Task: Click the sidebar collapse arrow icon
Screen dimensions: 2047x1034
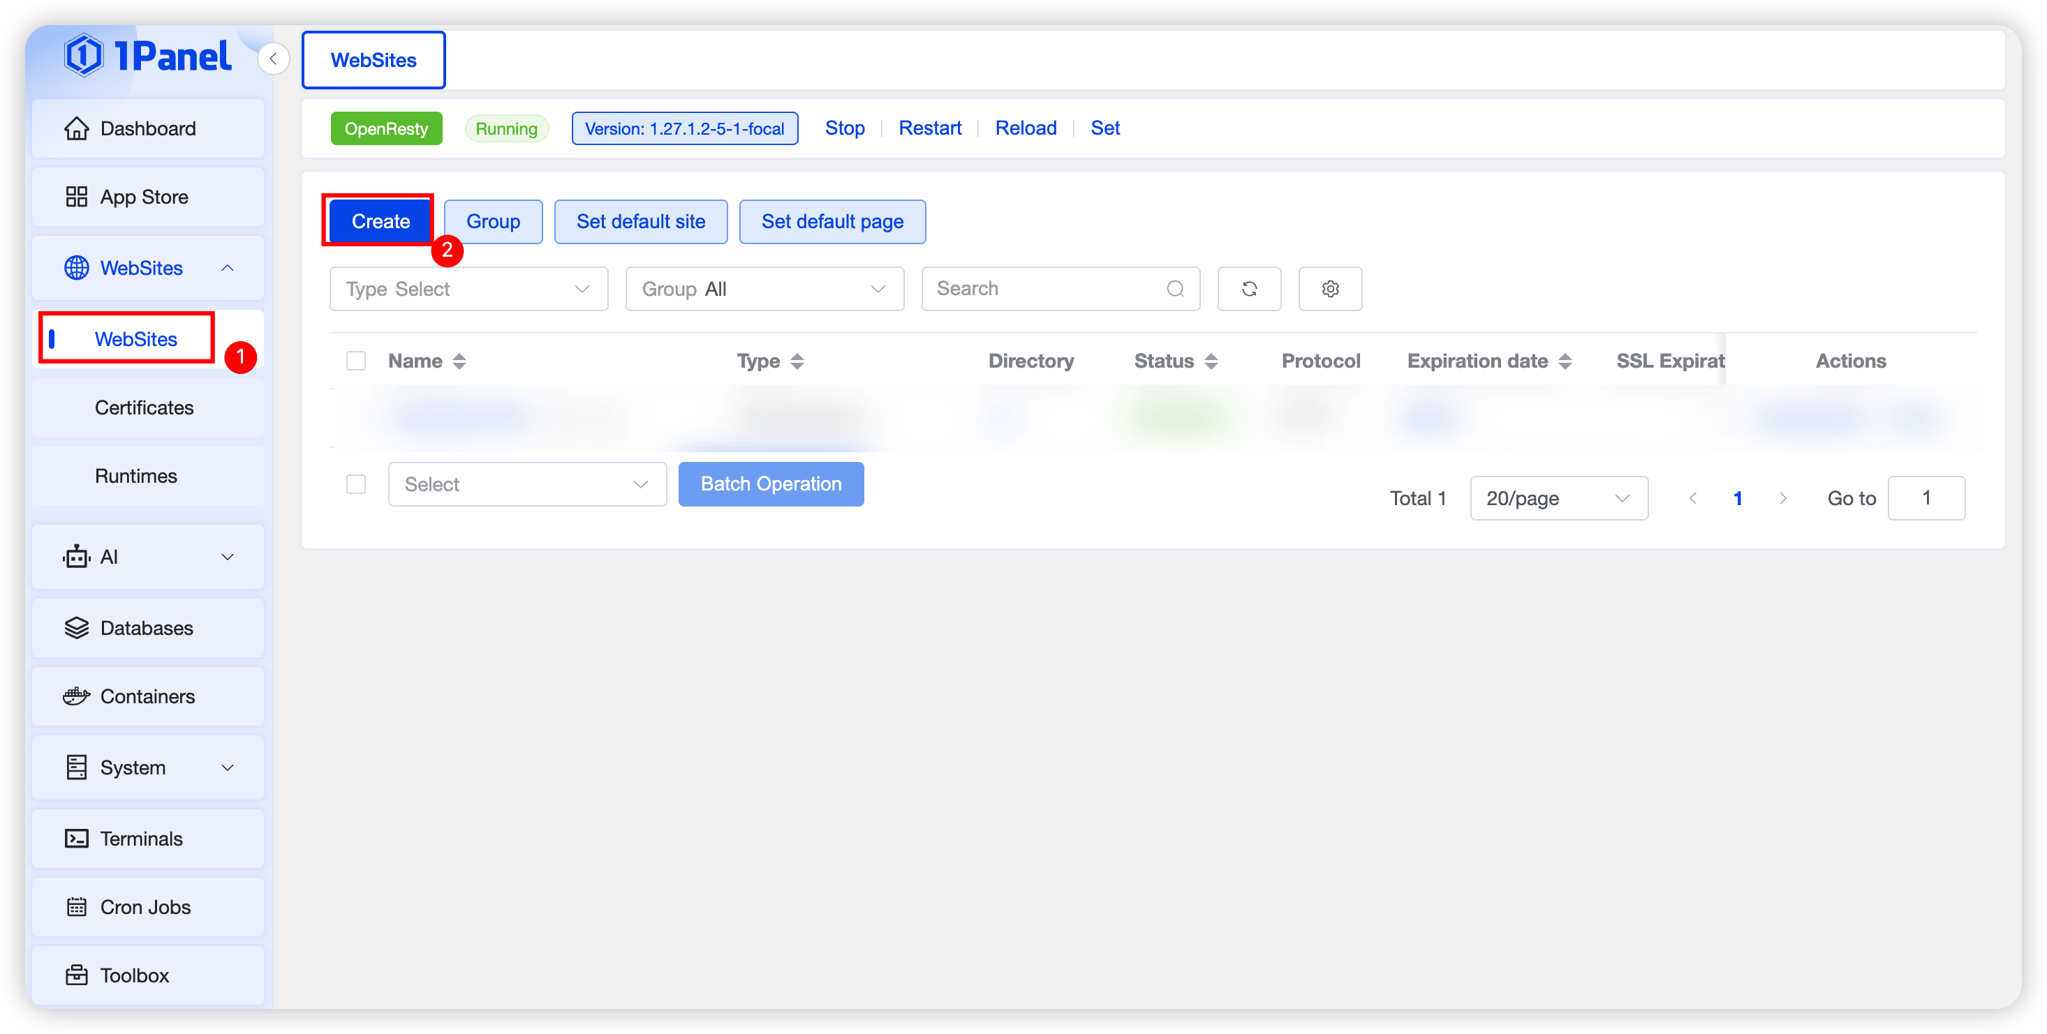Action: tap(272, 59)
